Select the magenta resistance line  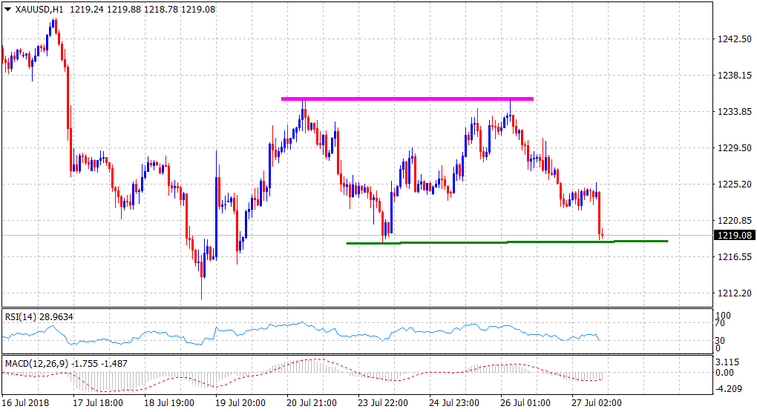click(407, 99)
